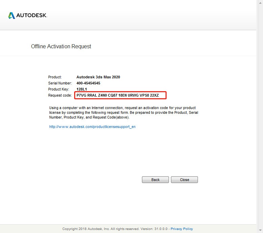Open the Privacy Policy link
This screenshot has height=233, width=263.
pyautogui.click(x=182, y=229)
